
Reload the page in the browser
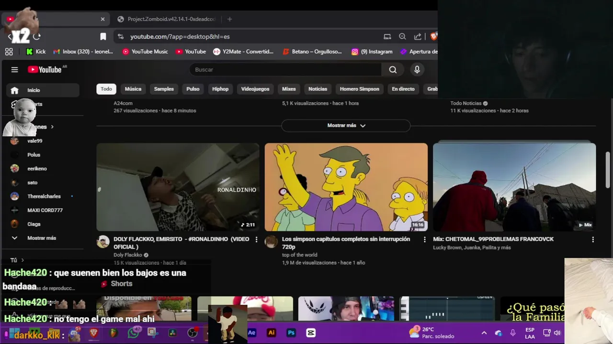pos(37,36)
